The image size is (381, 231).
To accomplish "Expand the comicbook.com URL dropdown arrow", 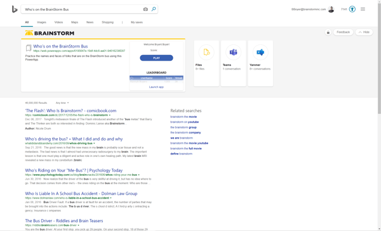I will click(x=110, y=115).
